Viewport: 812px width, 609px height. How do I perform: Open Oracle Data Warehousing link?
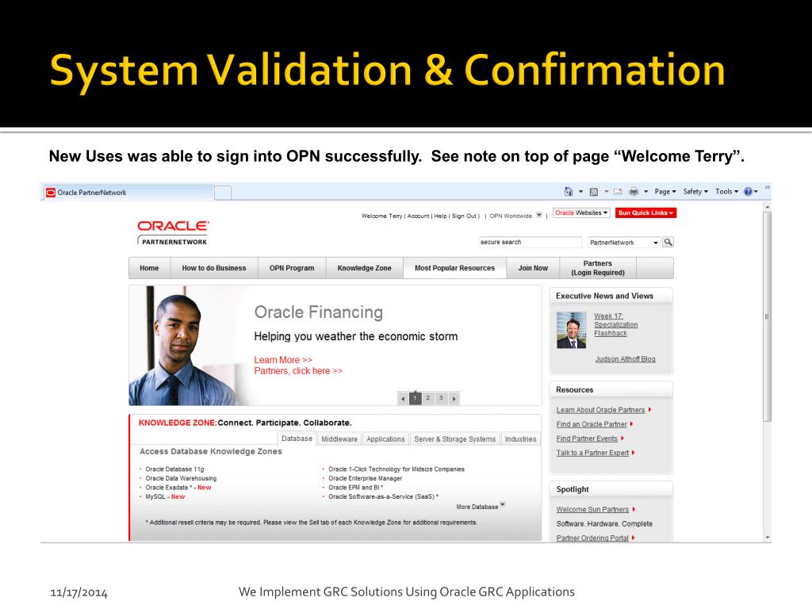[x=181, y=478]
